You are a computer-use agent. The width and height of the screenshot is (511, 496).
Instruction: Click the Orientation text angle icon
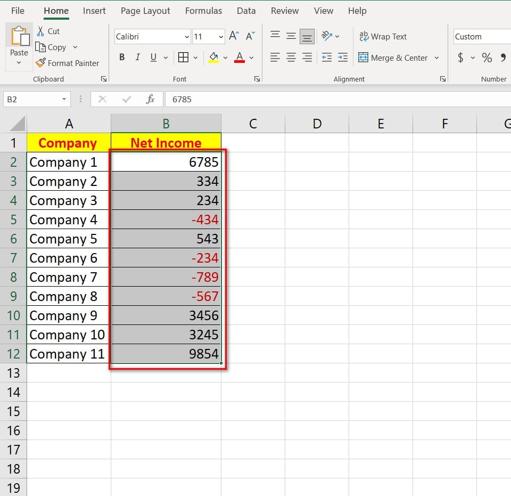tap(327, 36)
